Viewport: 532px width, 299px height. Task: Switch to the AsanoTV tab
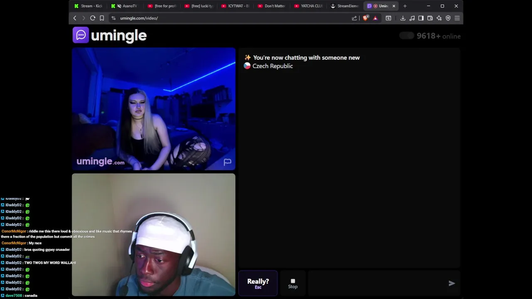(125, 6)
